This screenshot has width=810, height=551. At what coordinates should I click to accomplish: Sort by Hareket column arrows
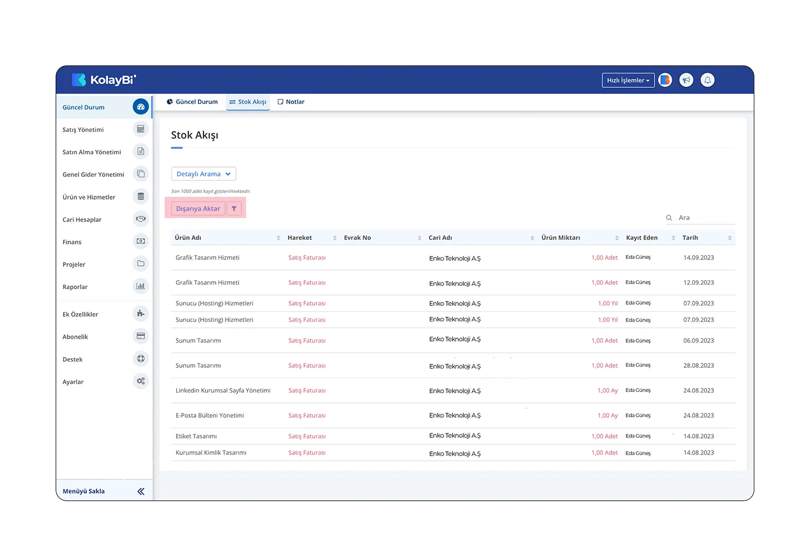(x=334, y=238)
